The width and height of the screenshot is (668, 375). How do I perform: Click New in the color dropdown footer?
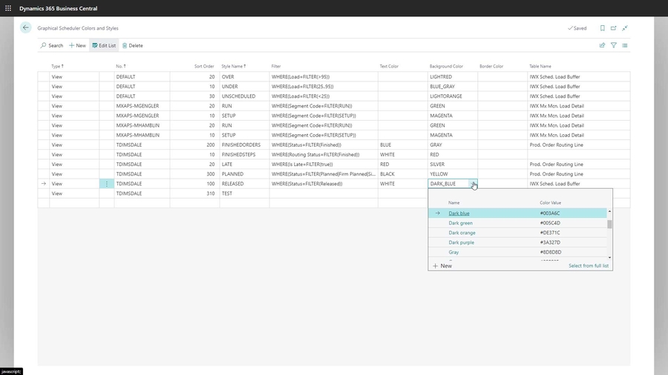(442, 265)
